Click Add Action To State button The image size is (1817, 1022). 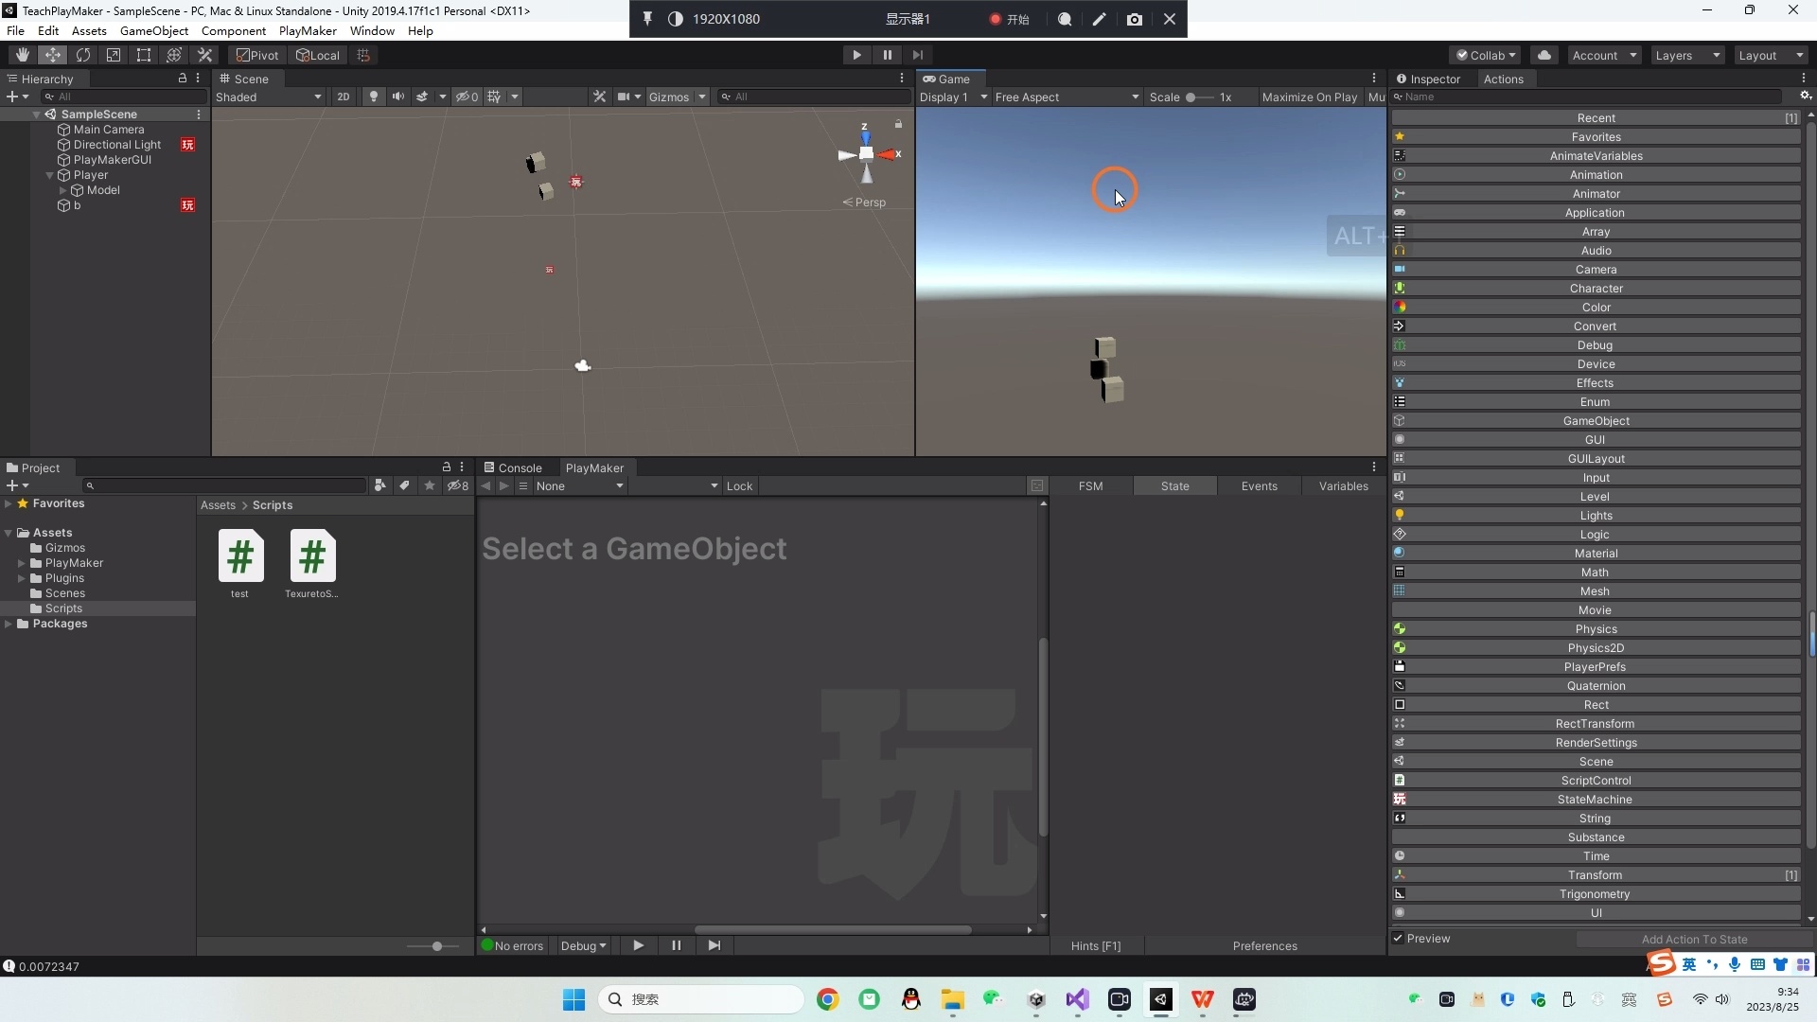(x=1694, y=939)
